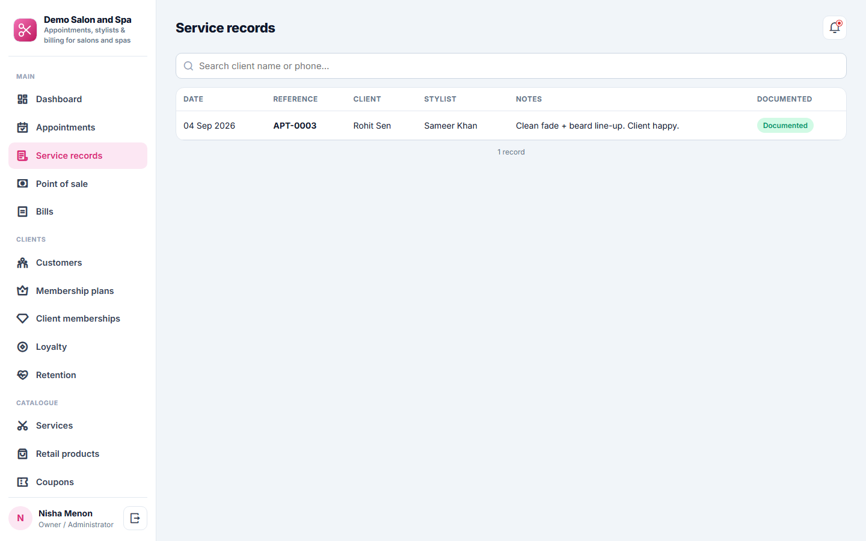Focus the client name search field
This screenshot has height=541, width=866.
click(511, 66)
